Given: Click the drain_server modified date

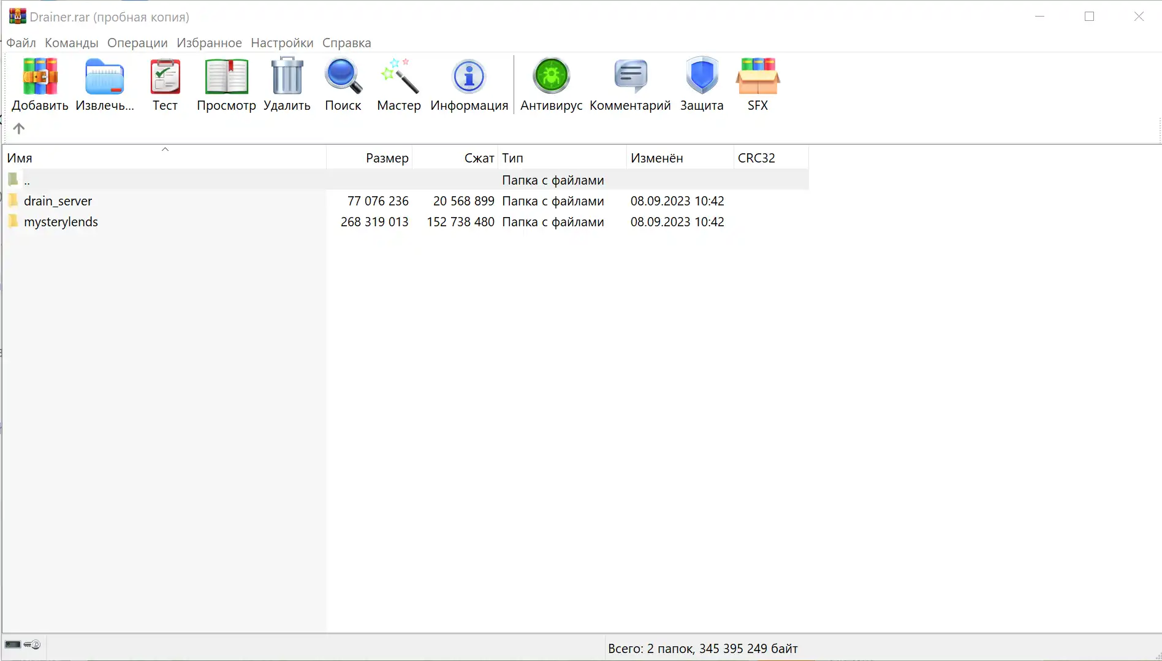Looking at the screenshot, I should 677,201.
